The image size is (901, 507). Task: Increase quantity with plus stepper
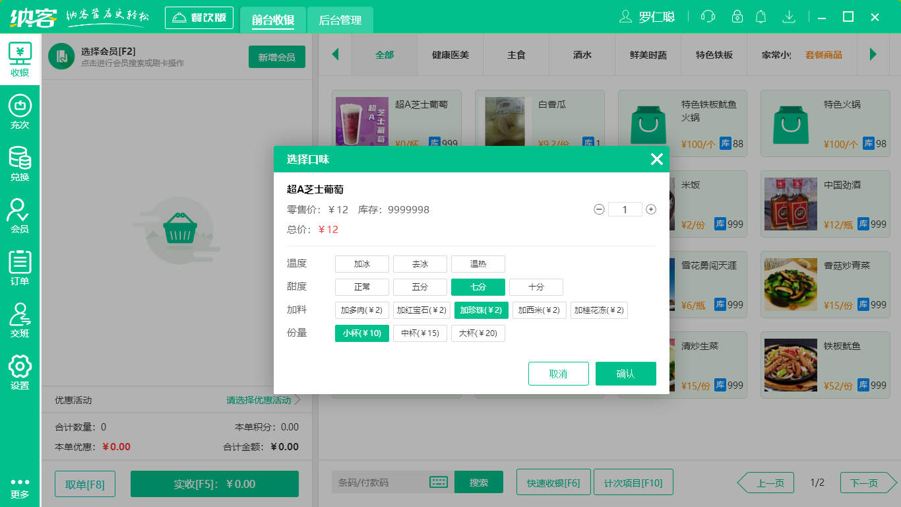tap(650, 209)
